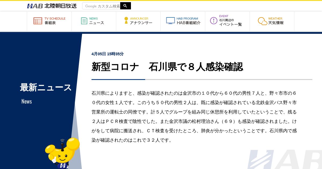Click the HAB 北陸朝日放送 logo

click(x=52, y=6)
